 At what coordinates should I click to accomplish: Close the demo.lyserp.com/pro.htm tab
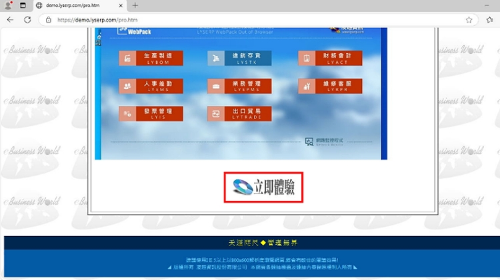tap(122, 5)
